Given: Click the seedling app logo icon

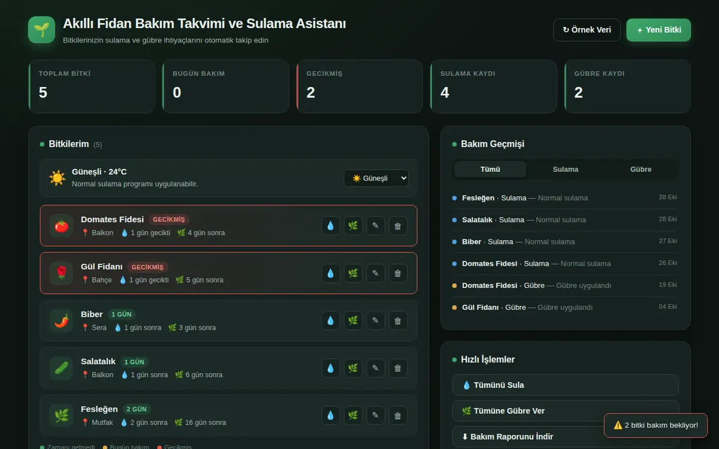Looking at the screenshot, I should (41, 29).
